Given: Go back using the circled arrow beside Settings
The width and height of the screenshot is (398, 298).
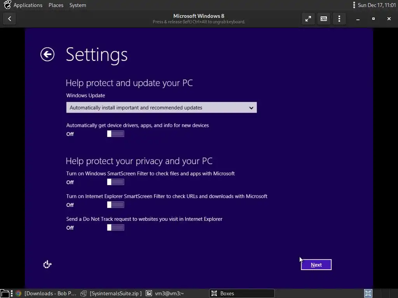Looking at the screenshot, I should [47, 54].
